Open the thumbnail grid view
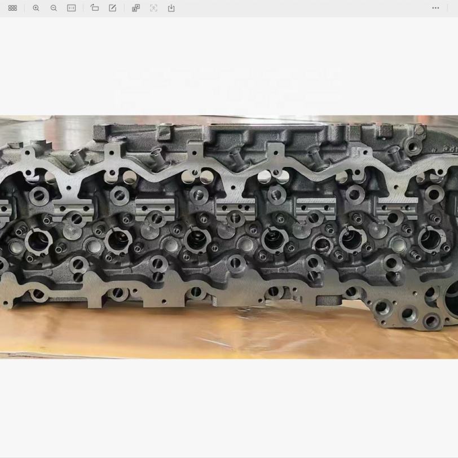The height and width of the screenshot is (458, 458). tap(12, 8)
